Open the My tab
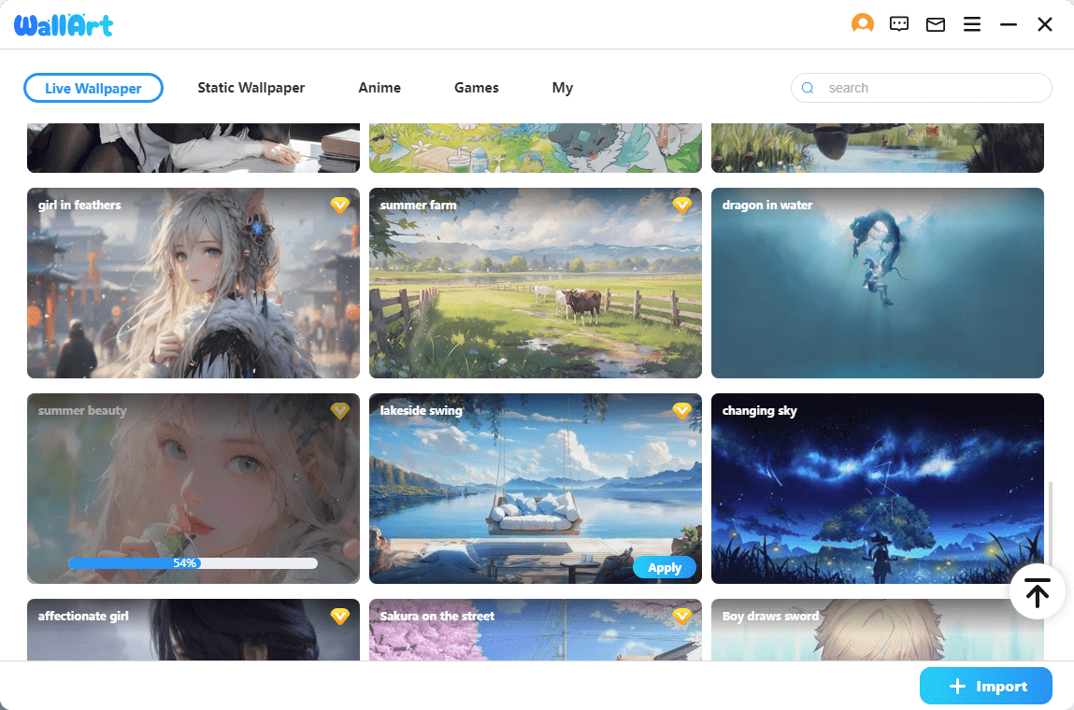1074x710 pixels. pos(563,88)
